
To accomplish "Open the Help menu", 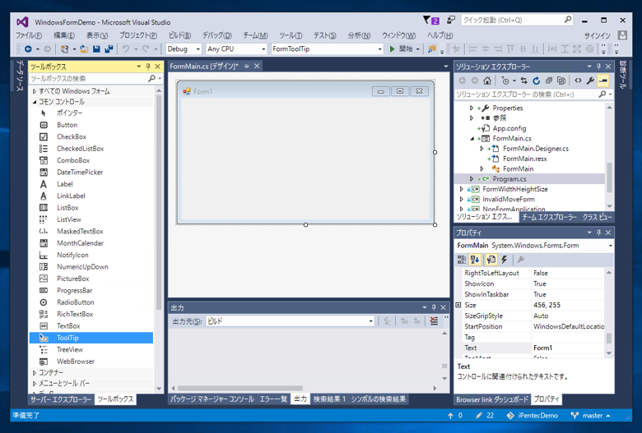I will (440, 35).
